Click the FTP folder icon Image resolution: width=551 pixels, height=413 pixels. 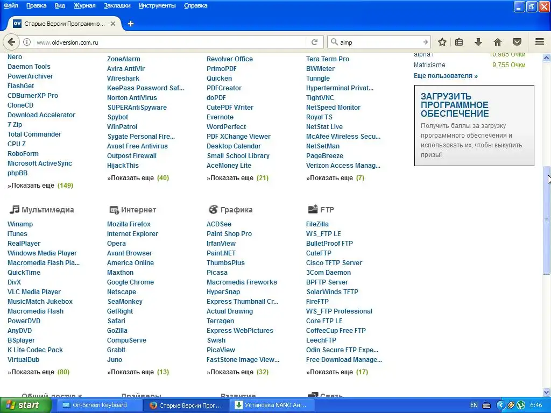tap(313, 210)
